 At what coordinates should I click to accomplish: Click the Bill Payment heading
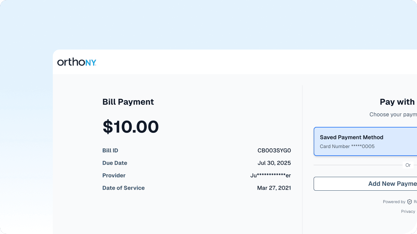point(128,102)
